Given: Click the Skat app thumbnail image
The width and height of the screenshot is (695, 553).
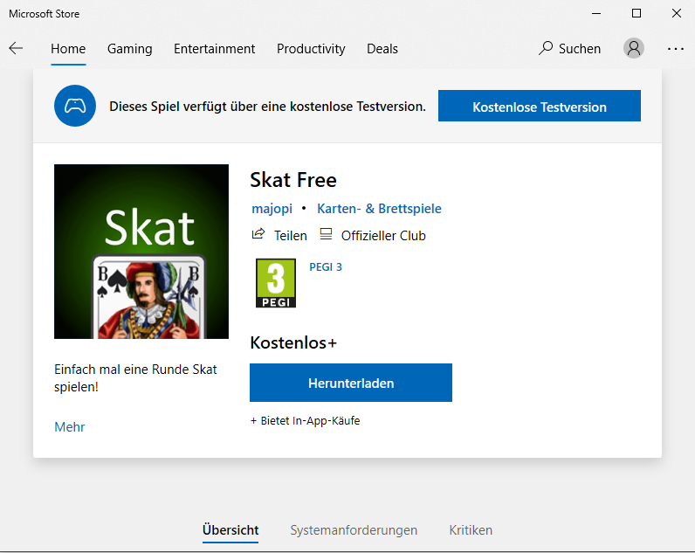Looking at the screenshot, I should [141, 252].
